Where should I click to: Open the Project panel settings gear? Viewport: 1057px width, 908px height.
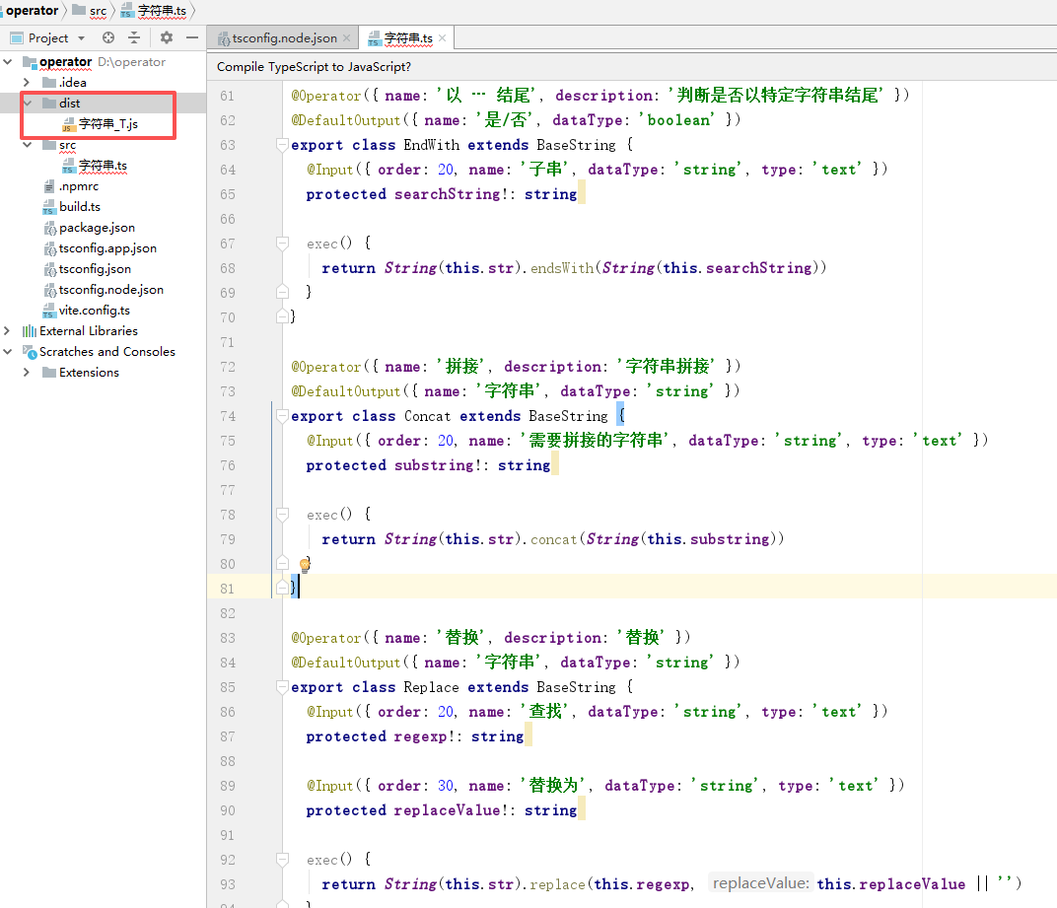[167, 37]
